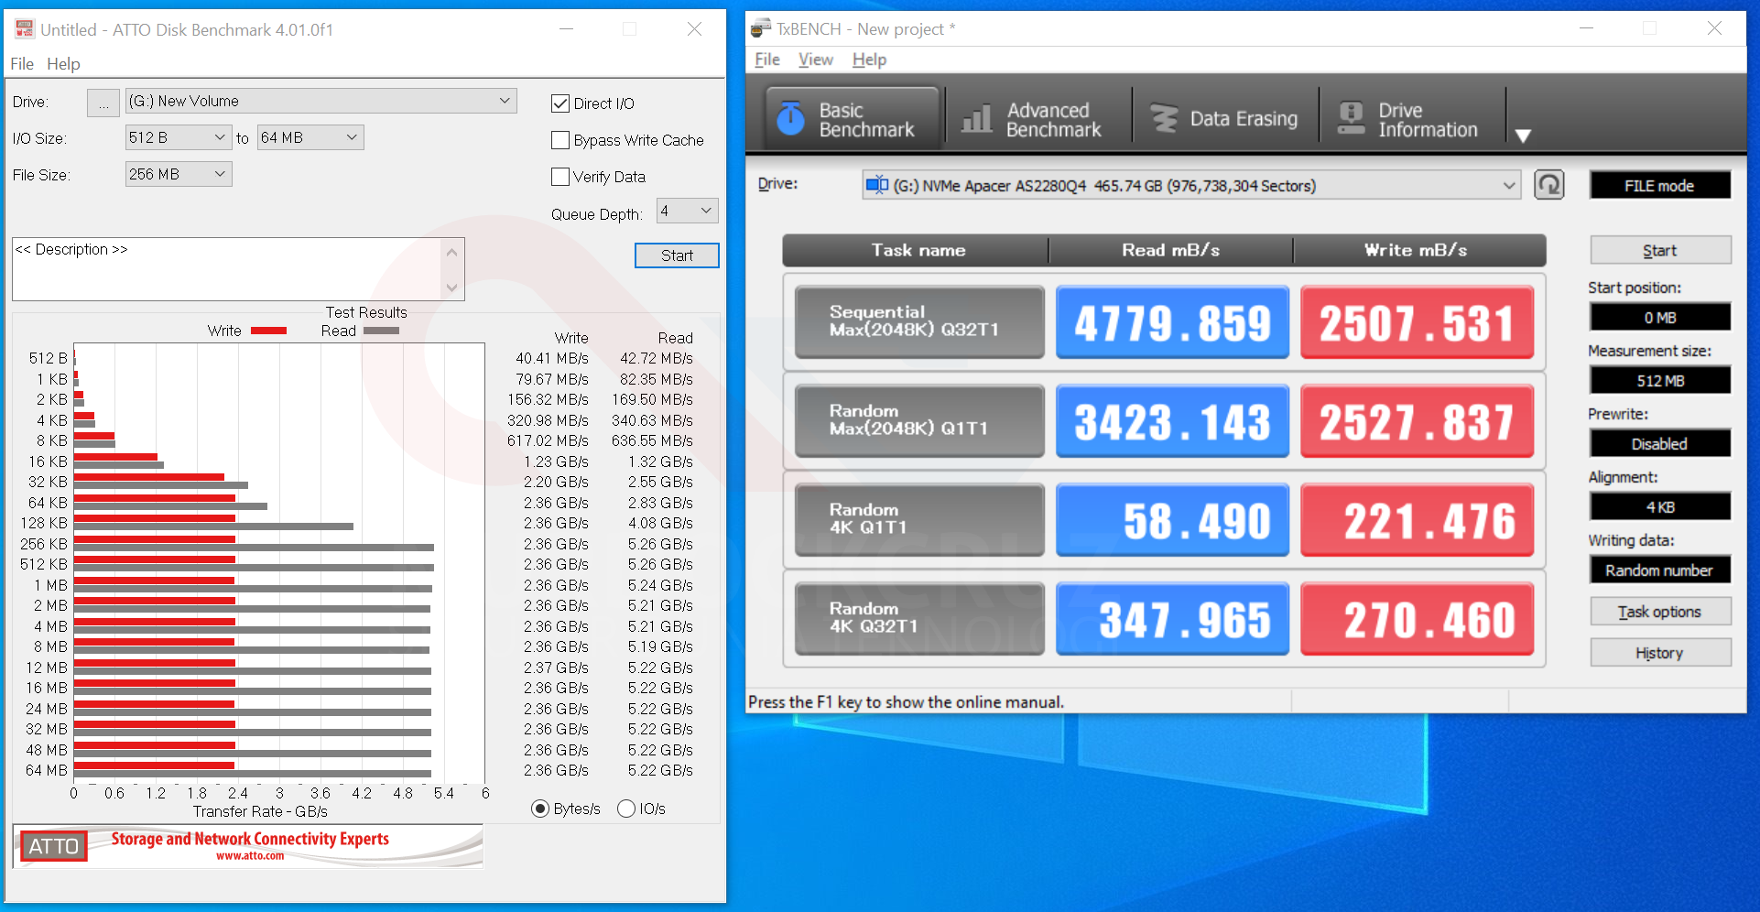Click the 221.476 write result

click(x=1417, y=520)
